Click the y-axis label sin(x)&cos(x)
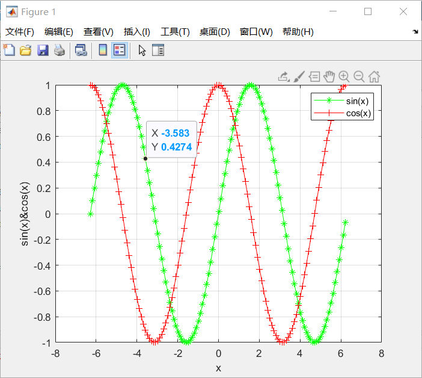Screen dimensions: 422x378 pyautogui.click(x=25, y=214)
